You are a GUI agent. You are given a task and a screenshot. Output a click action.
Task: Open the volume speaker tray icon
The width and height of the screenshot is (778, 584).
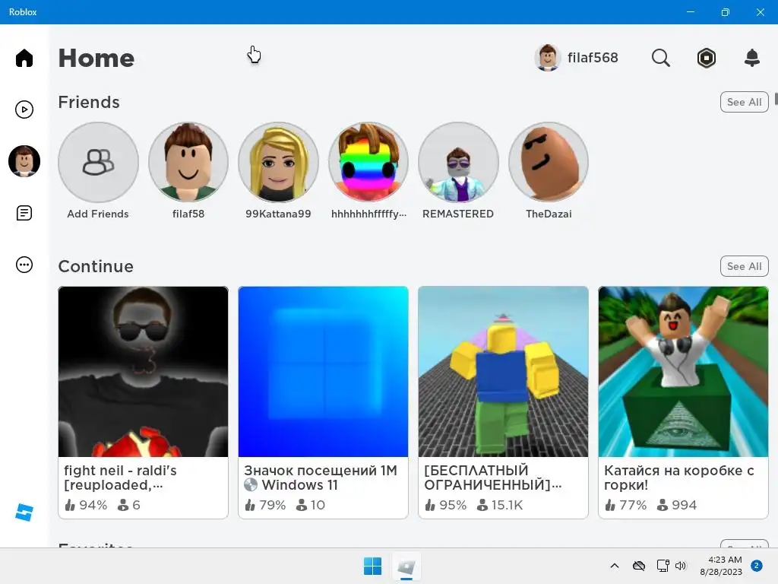click(681, 566)
